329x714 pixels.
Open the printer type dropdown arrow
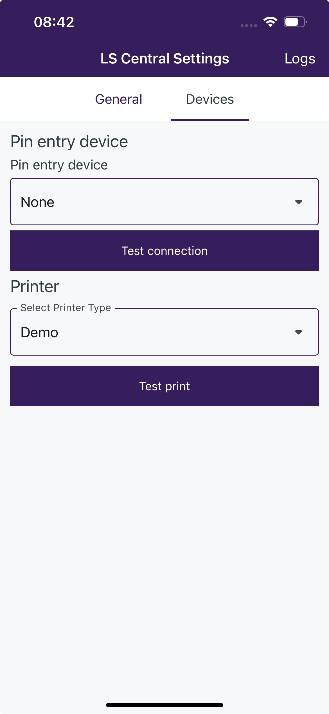[x=298, y=332]
